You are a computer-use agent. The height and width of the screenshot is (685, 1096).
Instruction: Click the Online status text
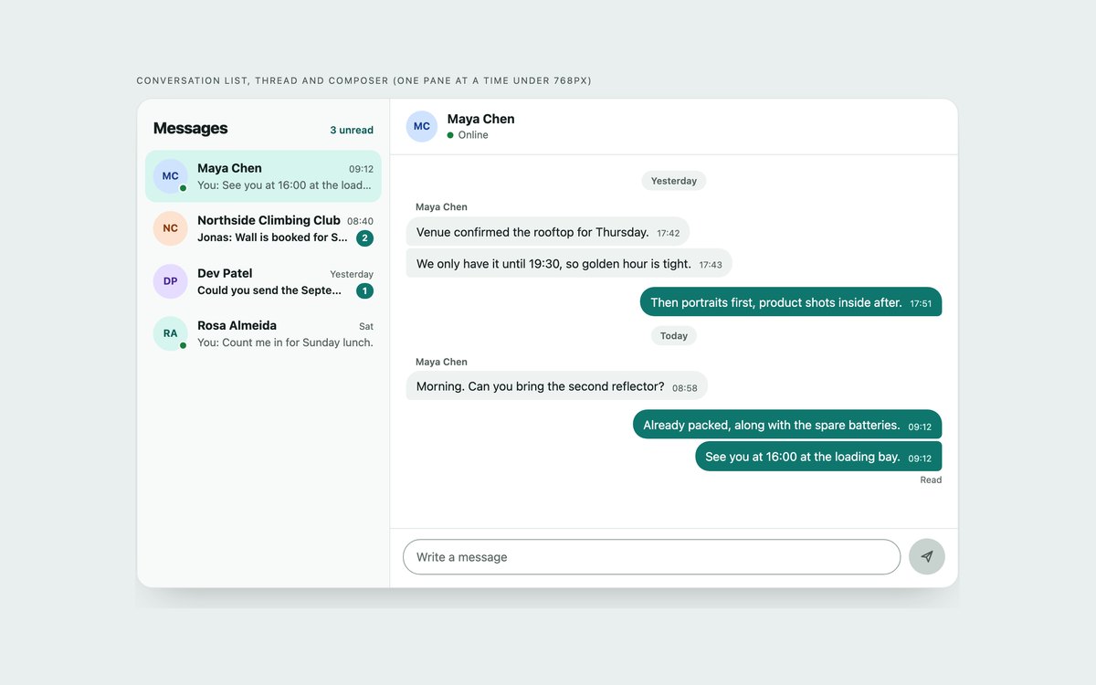click(473, 135)
